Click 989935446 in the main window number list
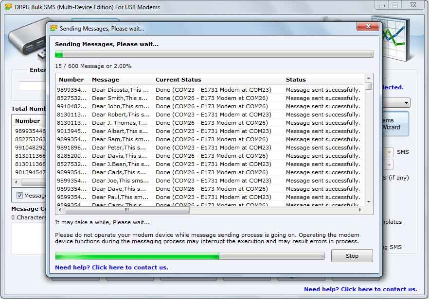The width and height of the screenshot is (429, 299). [30, 131]
